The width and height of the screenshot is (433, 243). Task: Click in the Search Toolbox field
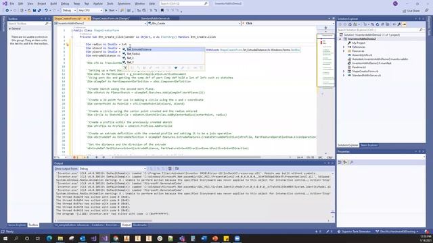coord(29,24)
